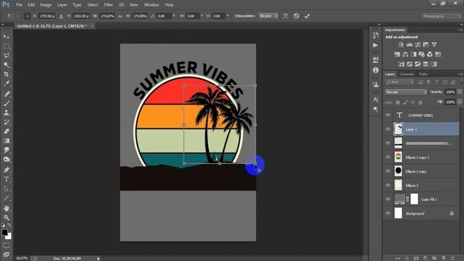Close the Untitled-1 document tab
The width and height of the screenshot is (464, 261).
[x=92, y=26]
